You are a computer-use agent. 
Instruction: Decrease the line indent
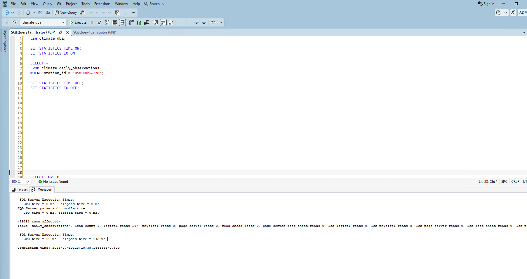[x=196, y=22]
